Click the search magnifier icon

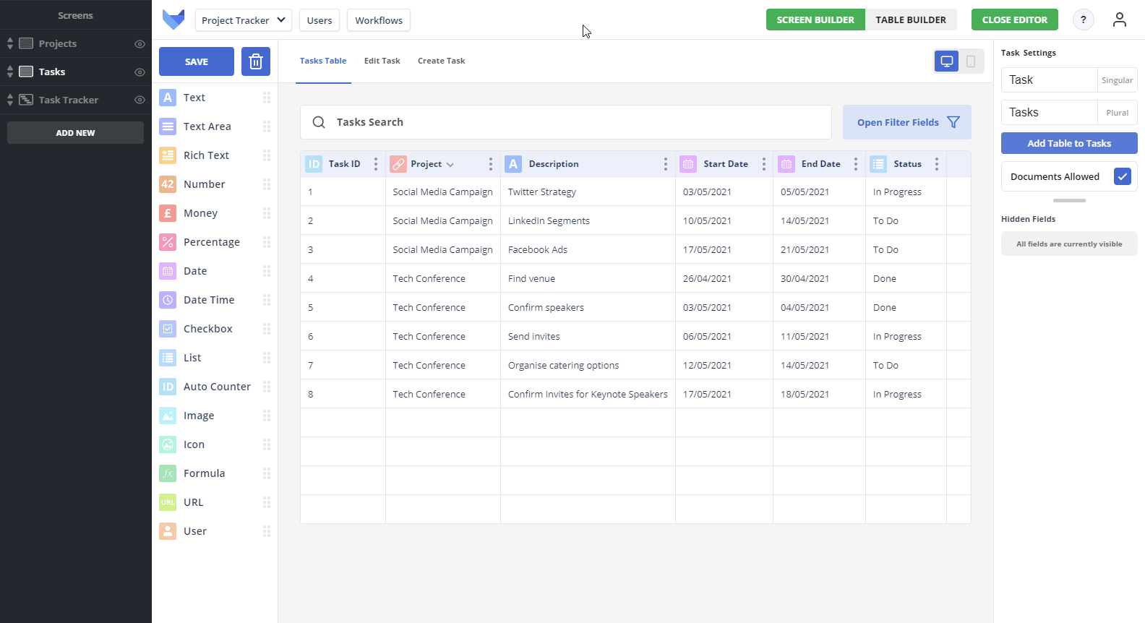pyautogui.click(x=319, y=122)
